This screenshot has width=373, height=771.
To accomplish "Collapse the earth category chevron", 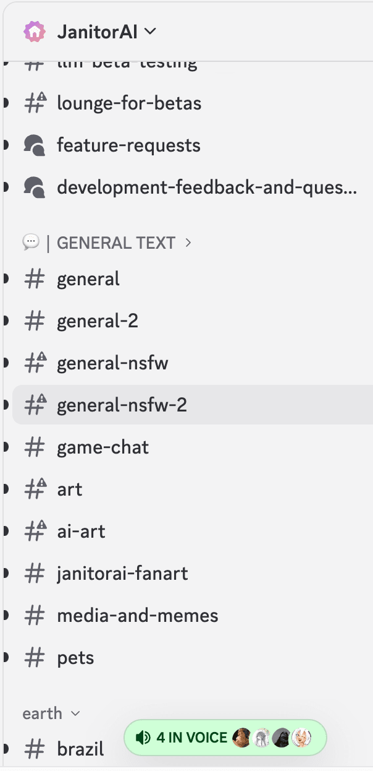I will pyautogui.click(x=76, y=713).
